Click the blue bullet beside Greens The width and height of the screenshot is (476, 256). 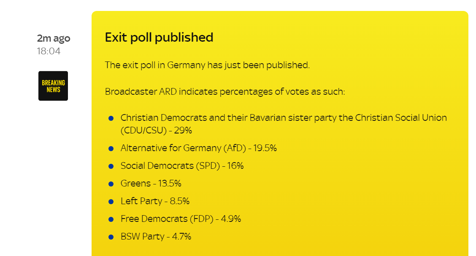(x=111, y=184)
